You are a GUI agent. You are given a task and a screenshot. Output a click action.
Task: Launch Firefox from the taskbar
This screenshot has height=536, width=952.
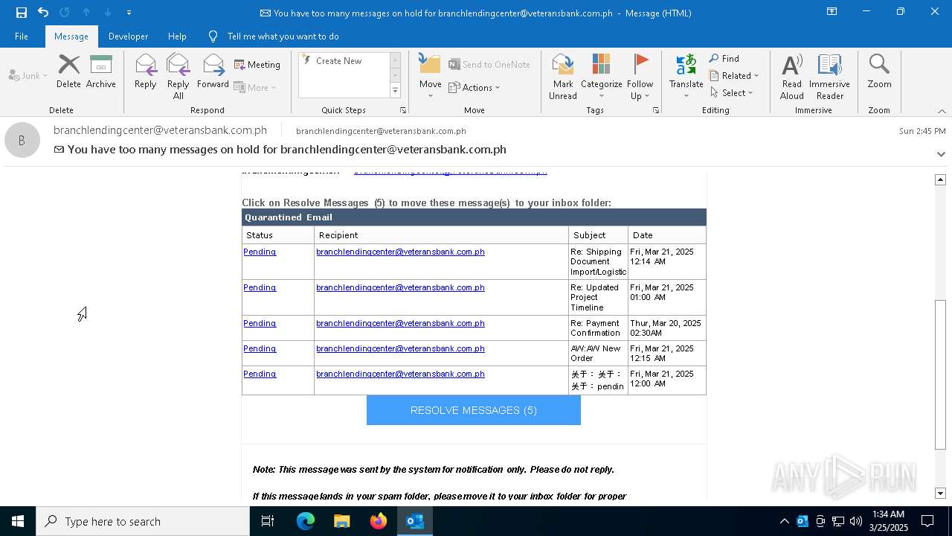tap(379, 521)
